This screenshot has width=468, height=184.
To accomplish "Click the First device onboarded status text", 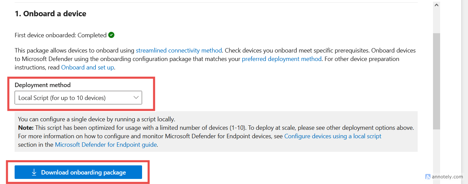I will 60,35.
